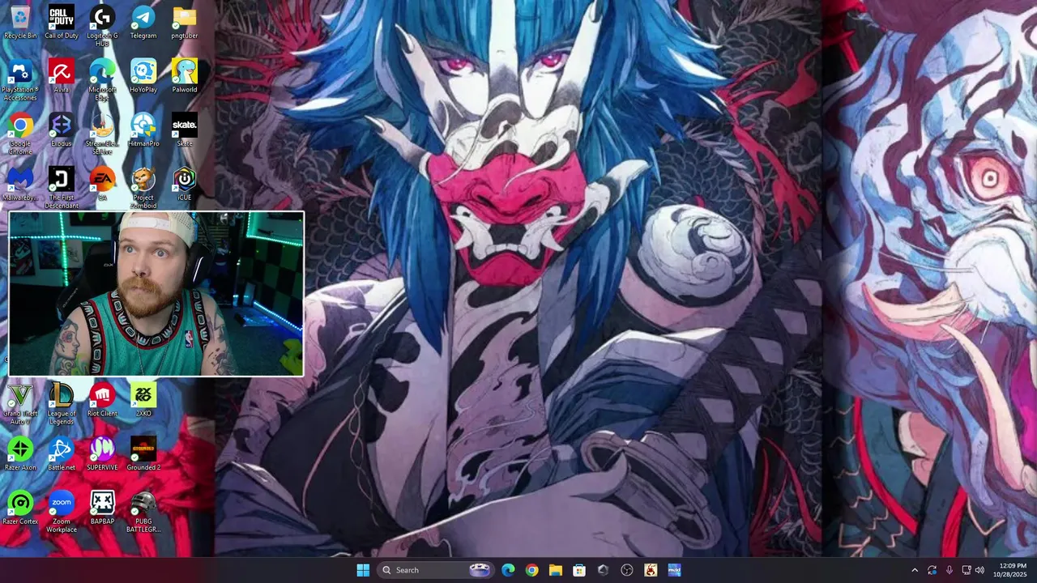
Task: Click the Exodus wallet icon
Action: click(x=62, y=130)
